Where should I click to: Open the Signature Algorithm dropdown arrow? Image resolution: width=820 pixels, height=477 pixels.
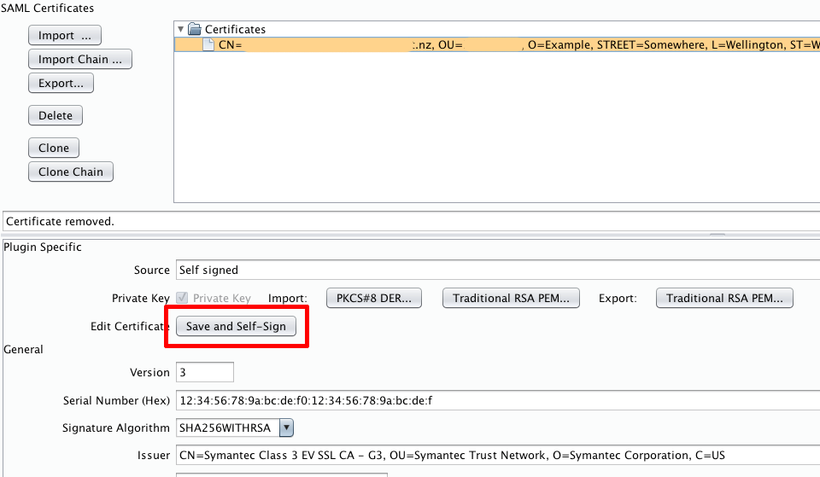coord(286,428)
